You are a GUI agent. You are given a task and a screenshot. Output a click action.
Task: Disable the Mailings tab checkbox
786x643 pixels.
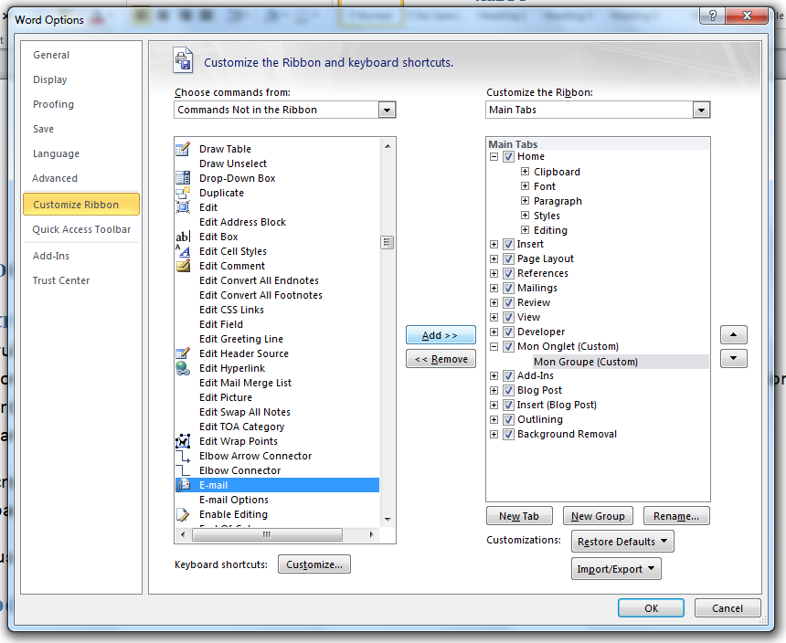pos(508,288)
